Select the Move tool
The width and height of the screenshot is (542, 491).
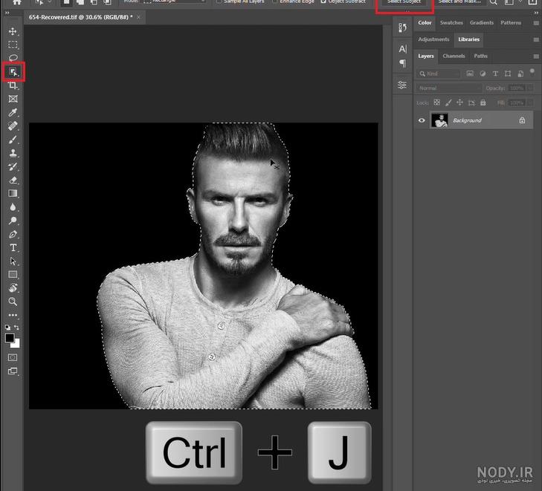click(13, 31)
